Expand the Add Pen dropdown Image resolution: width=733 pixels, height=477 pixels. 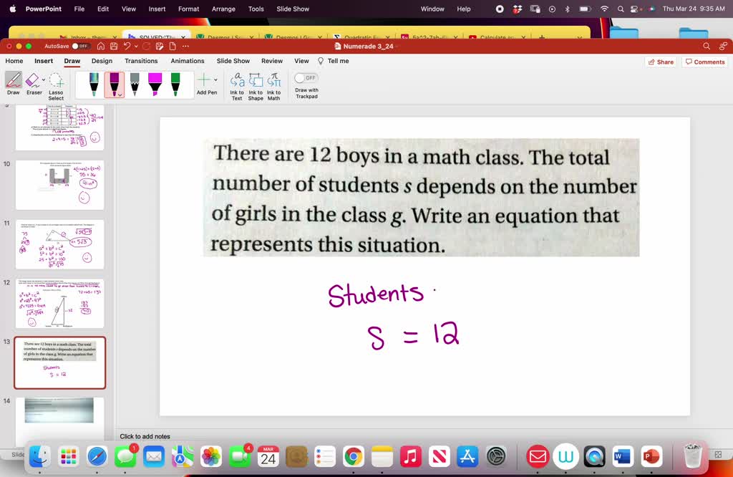pos(215,79)
